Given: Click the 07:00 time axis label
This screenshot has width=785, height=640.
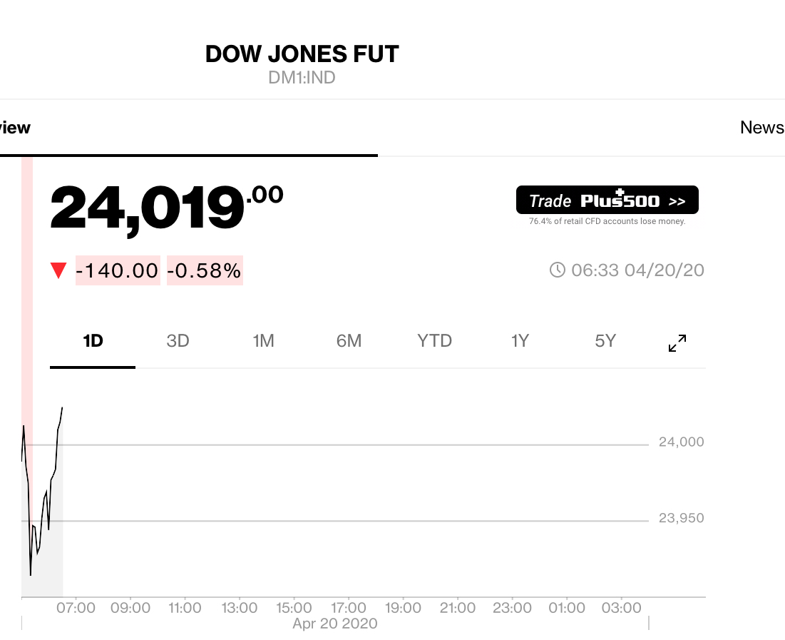Looking at the screenshot, I should (76, 608).
